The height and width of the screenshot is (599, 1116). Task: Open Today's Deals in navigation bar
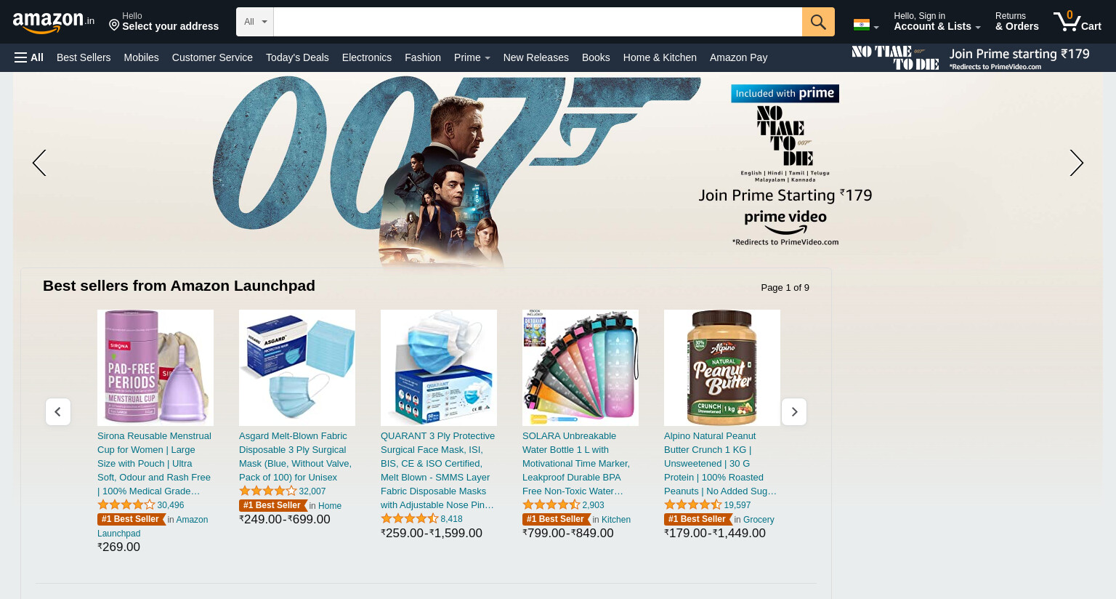click(x=297, y=57)
